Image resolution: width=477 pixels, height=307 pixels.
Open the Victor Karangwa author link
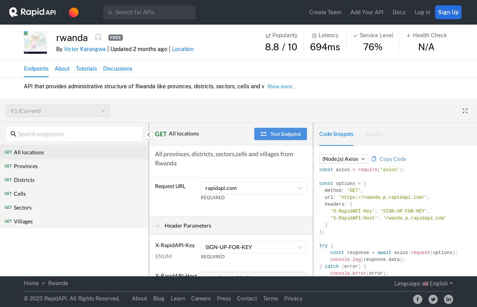tap(85, 49)
